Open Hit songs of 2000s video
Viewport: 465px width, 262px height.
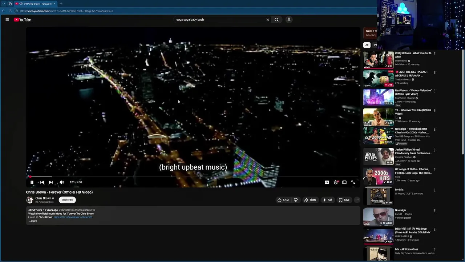click(x=378, y=176)
